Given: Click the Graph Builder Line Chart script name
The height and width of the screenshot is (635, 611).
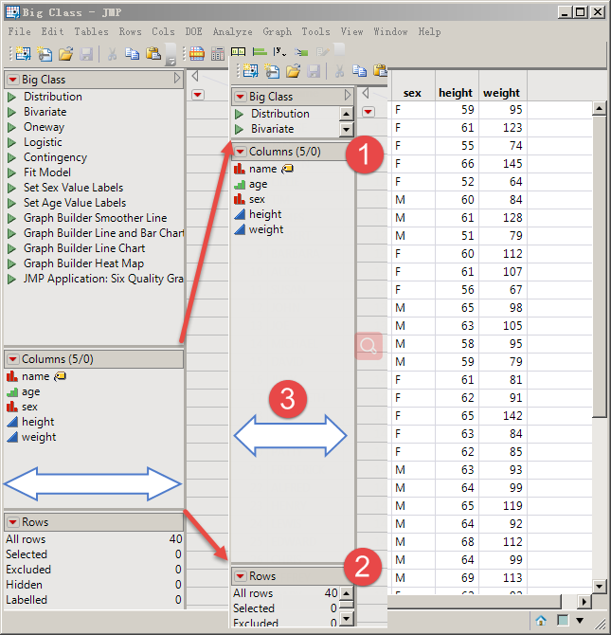Looking at the screenshot, I should click(x=84, y=248).
